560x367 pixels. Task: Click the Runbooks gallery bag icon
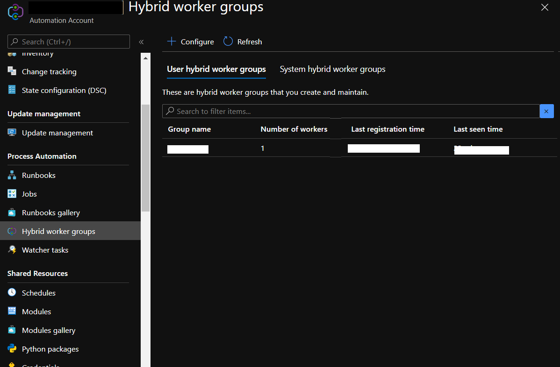[12, 212]
